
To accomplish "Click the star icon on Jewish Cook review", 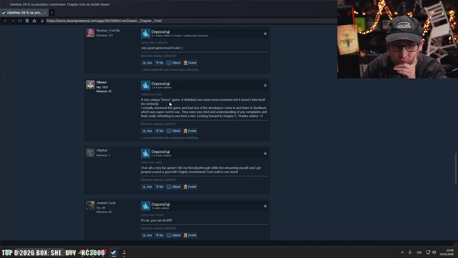I will tap(265, 206).
